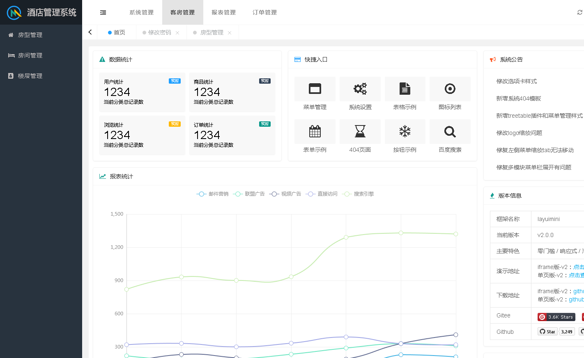Click the GitHub Star button
584x358 pixels.
click(547, 332)
